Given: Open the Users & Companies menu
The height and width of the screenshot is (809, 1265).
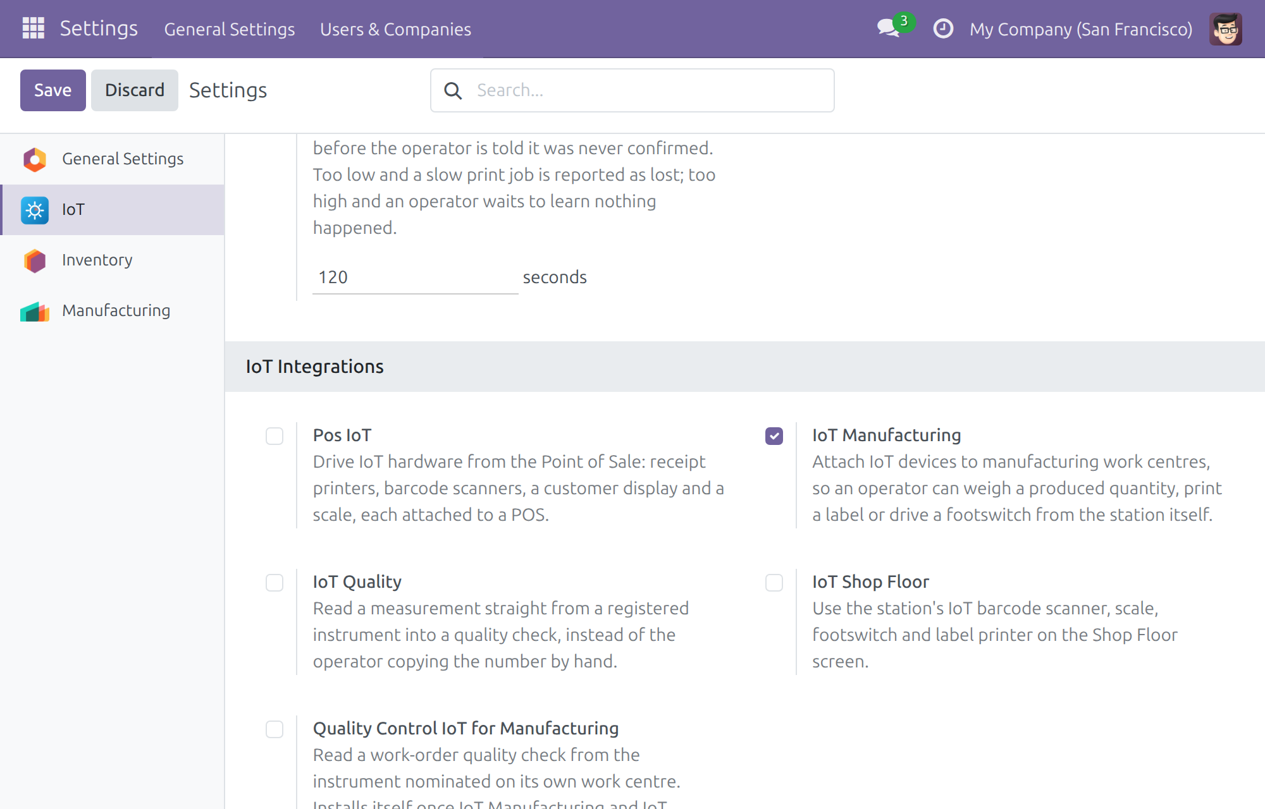Looking at the screenshot, I should click(x=395, y=29).
